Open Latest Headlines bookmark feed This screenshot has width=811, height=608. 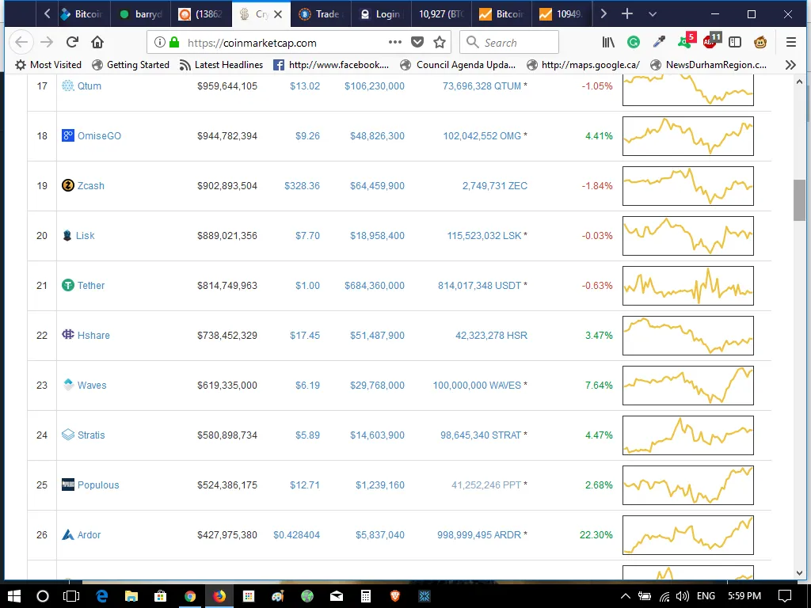point(221,65)
